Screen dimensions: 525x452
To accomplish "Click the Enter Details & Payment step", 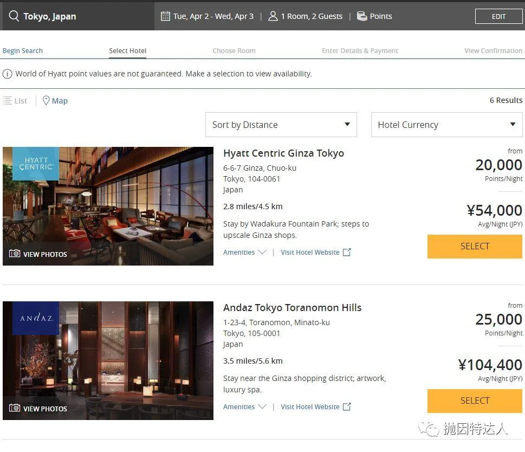I will pos(360,50).
